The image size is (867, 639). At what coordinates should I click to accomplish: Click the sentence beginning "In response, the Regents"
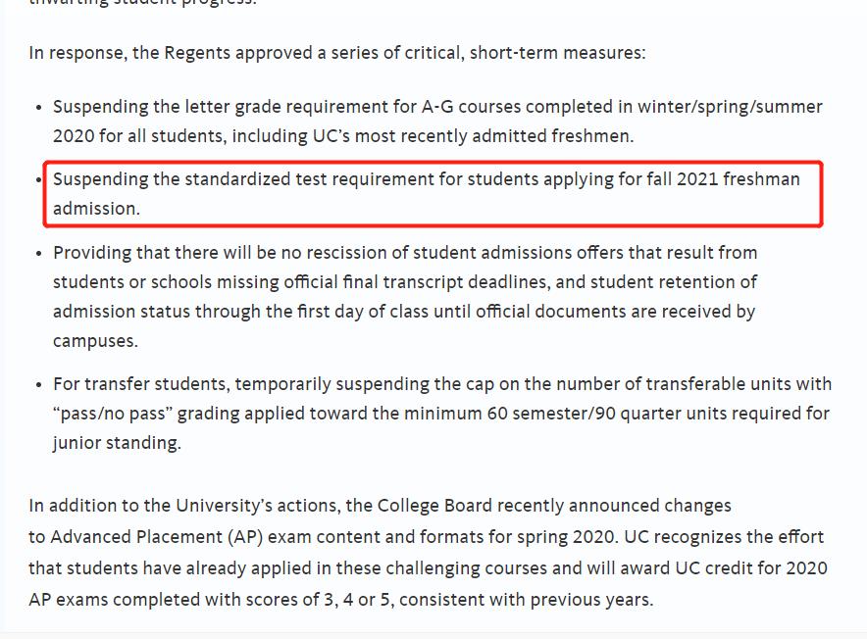[336, 53]
